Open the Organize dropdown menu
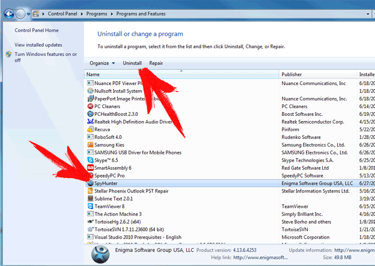This screenshot has width=375, height=266. (102, 63)
